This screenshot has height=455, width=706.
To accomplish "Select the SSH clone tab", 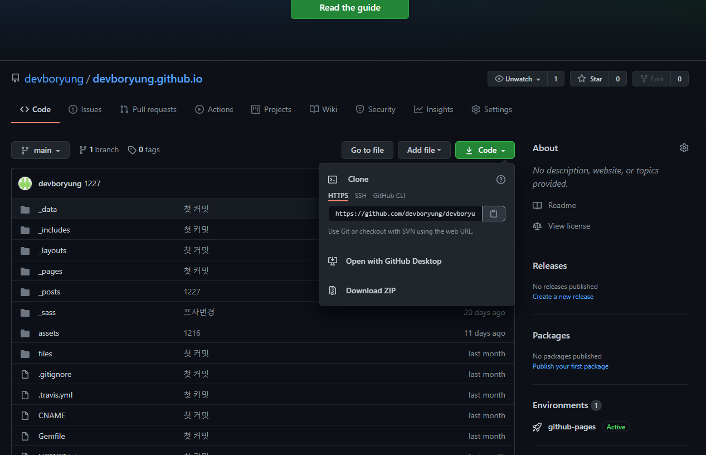I will point(361,196).
